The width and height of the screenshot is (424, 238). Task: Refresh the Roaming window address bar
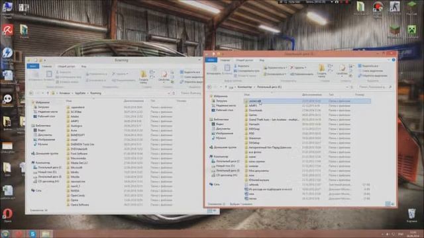174,93
